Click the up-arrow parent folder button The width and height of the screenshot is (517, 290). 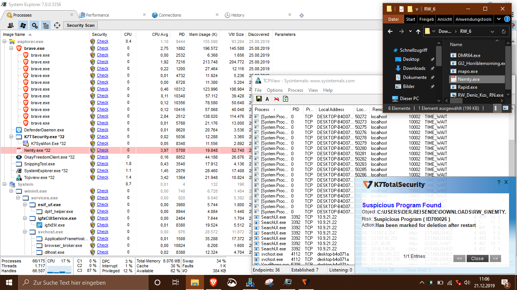click(418, 31)
